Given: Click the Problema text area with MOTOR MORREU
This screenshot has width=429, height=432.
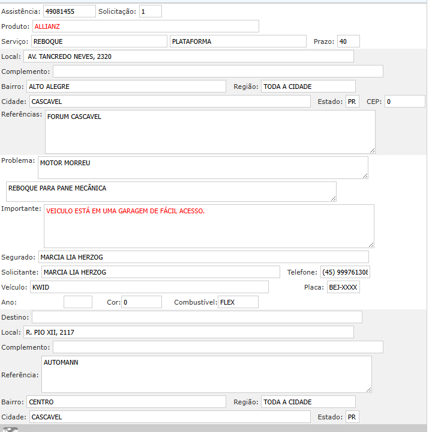Looking at the screenshot, I should pyautogui.click(x=202, y=168).
